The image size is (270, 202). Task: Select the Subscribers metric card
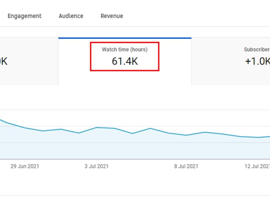[x=231, y=61]
